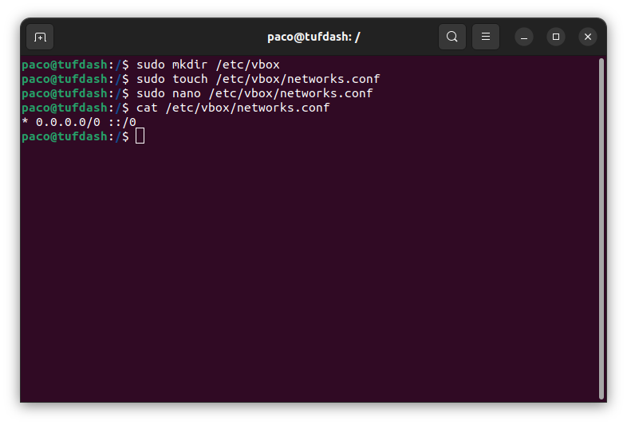
Task: Click the word touch in the second command
Action: tap(190, 79)
